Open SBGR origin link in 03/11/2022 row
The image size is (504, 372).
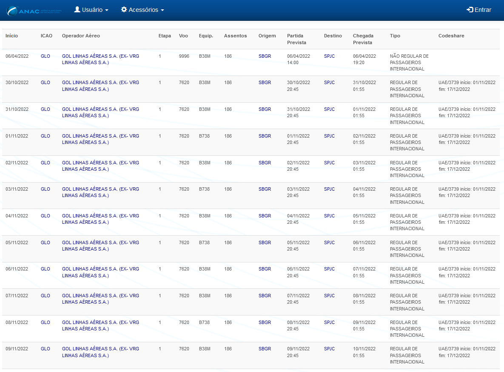(x=265, y=189)
